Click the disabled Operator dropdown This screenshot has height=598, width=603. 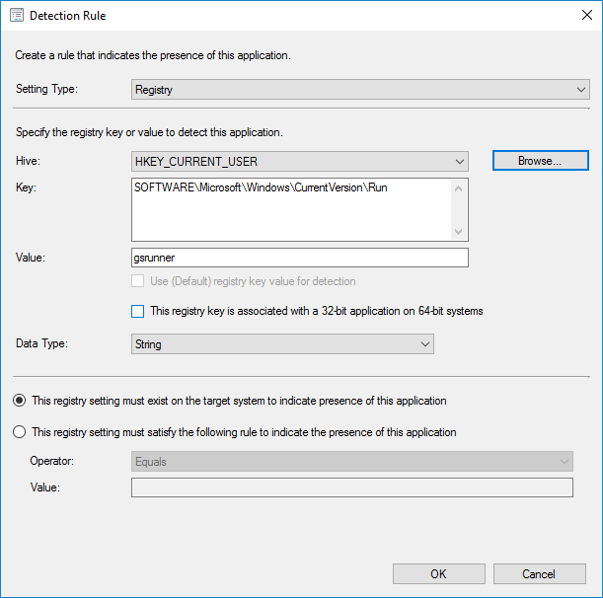[351, 462]
